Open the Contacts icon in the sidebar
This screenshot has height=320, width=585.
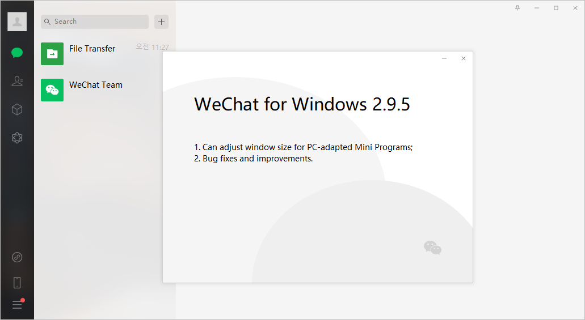[17, 81]
